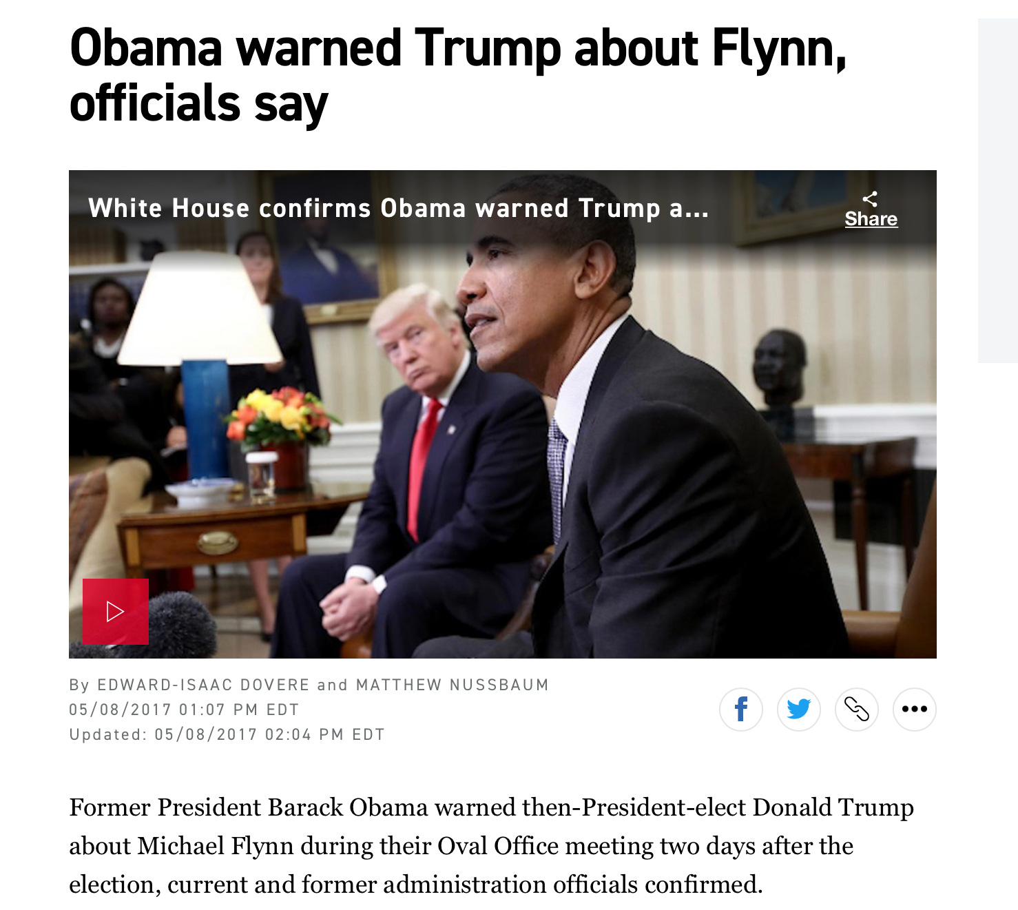Share the article on Facebook
The width and height of the screenshot is (1018, 910).
tap(741, 709)
